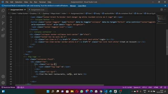Expand the Assignment.html breadcrumb
This screenshot has width=168, height=94.
pyautogui.click(x=76, y=13)
